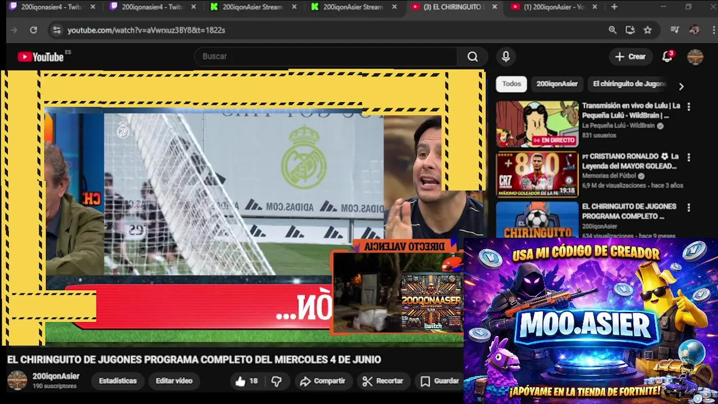The image size is (718, 404).
Task: Open the Crear menu button
Action: point(630,57)
